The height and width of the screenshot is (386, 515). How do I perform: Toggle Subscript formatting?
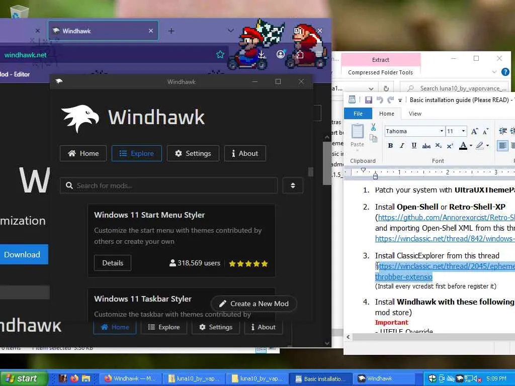pyautogui.click(x=438, y=145)
